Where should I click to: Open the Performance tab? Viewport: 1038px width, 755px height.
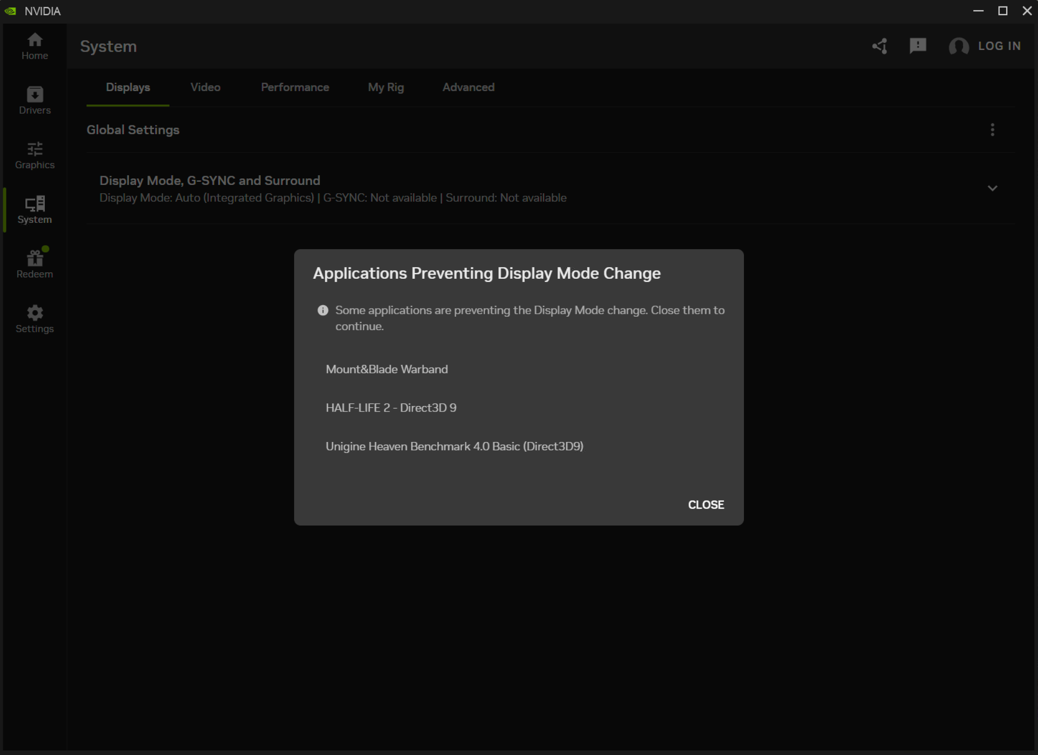(x=295, y=87)
